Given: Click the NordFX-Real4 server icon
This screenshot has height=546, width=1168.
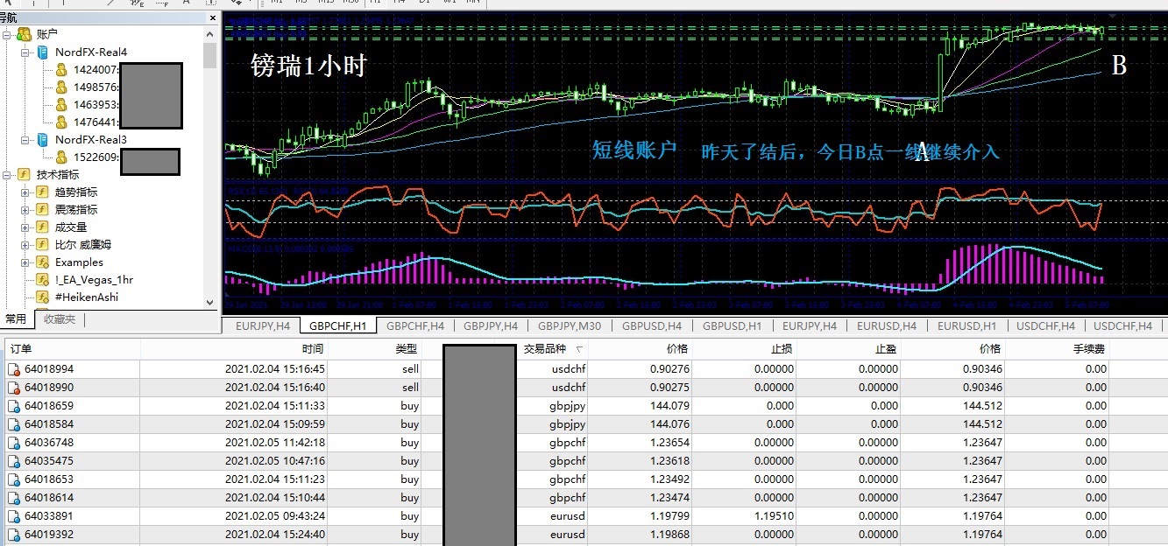Looking at the screenshot, I should pos(43,52).
